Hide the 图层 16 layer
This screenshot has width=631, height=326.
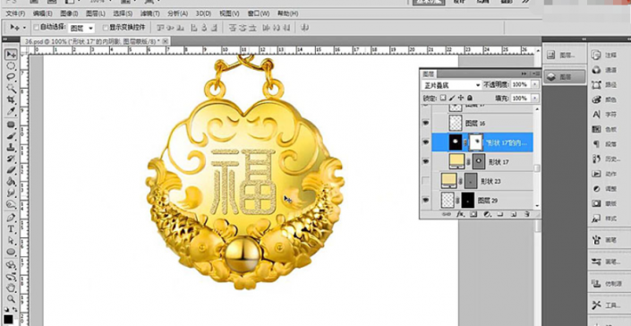[x=425, y=124]
